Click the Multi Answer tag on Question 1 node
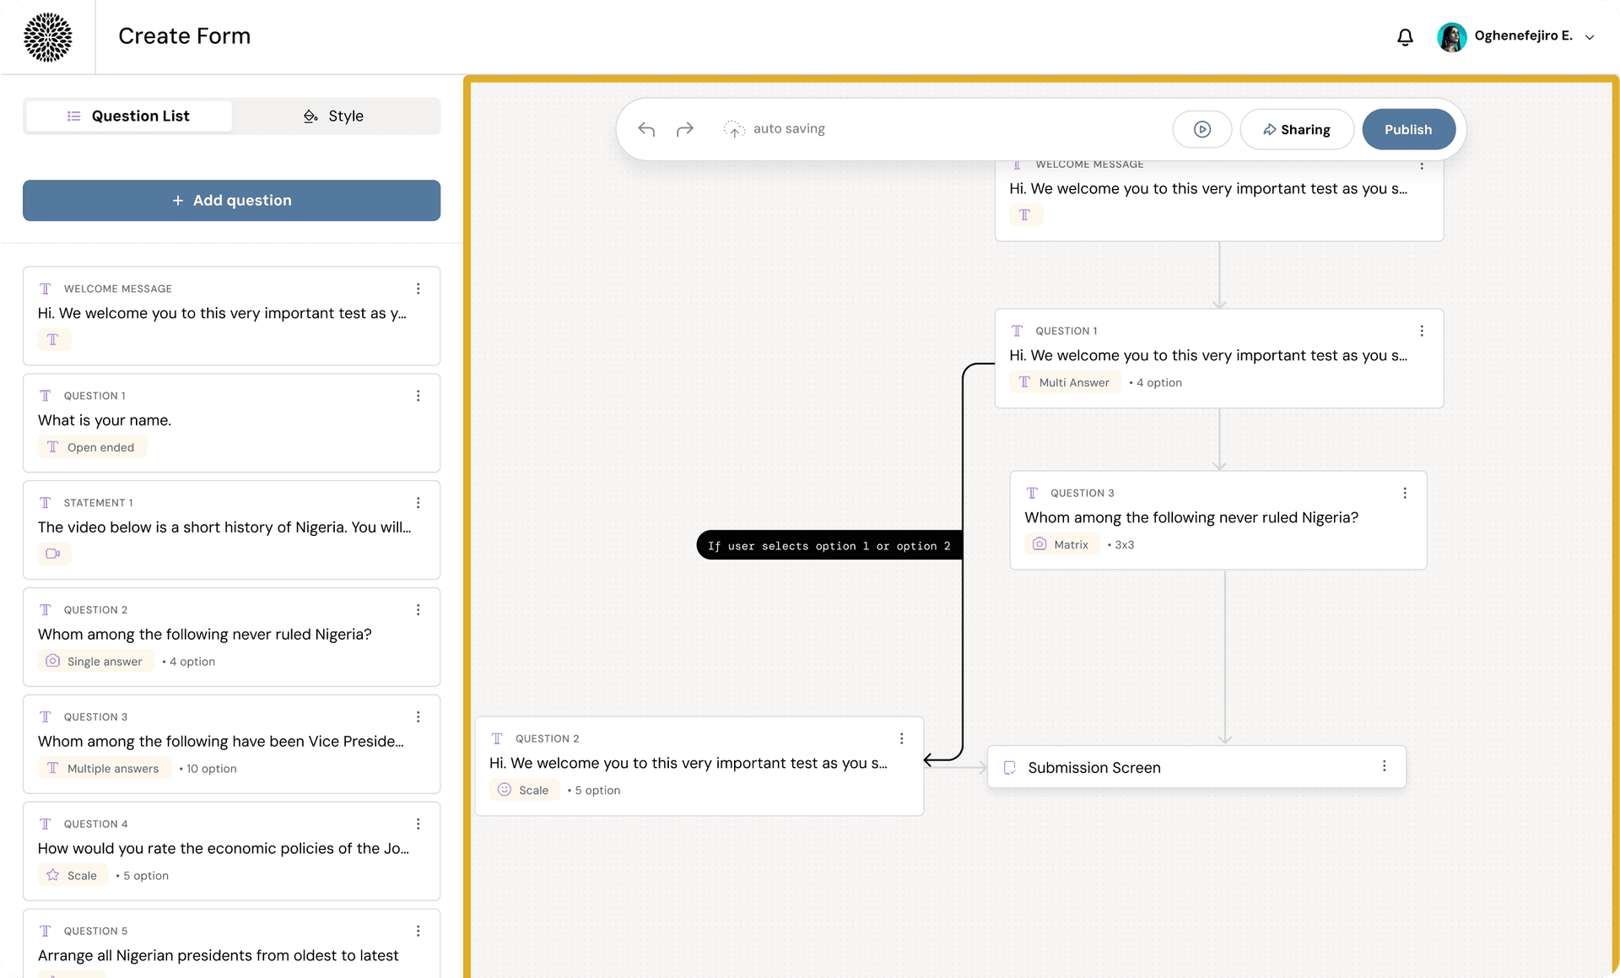This screenshot has width=1620, height=978. coord(1065,382)
